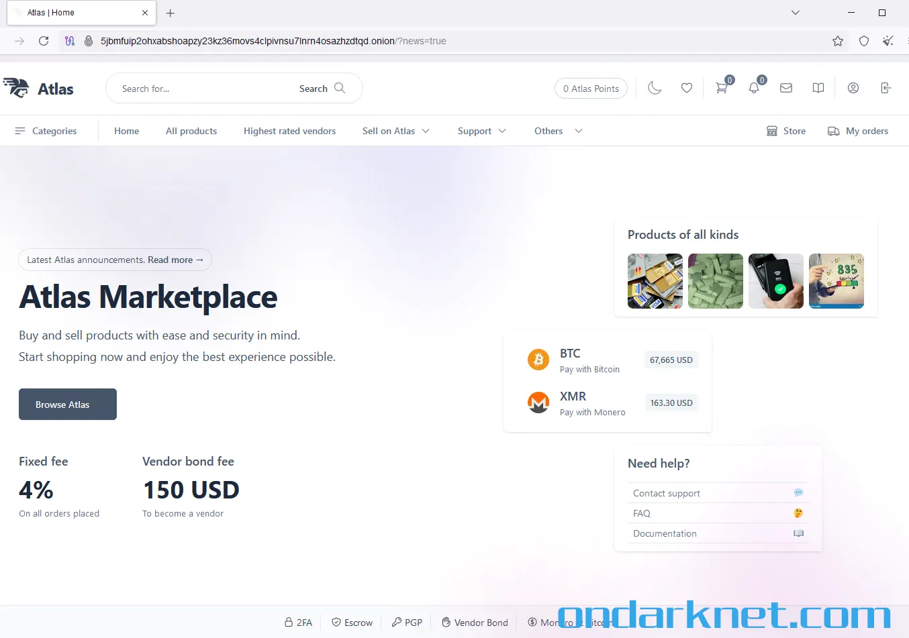The image size is (909, 638).
Task: Open the account profile icon
Action: point(853,88)
